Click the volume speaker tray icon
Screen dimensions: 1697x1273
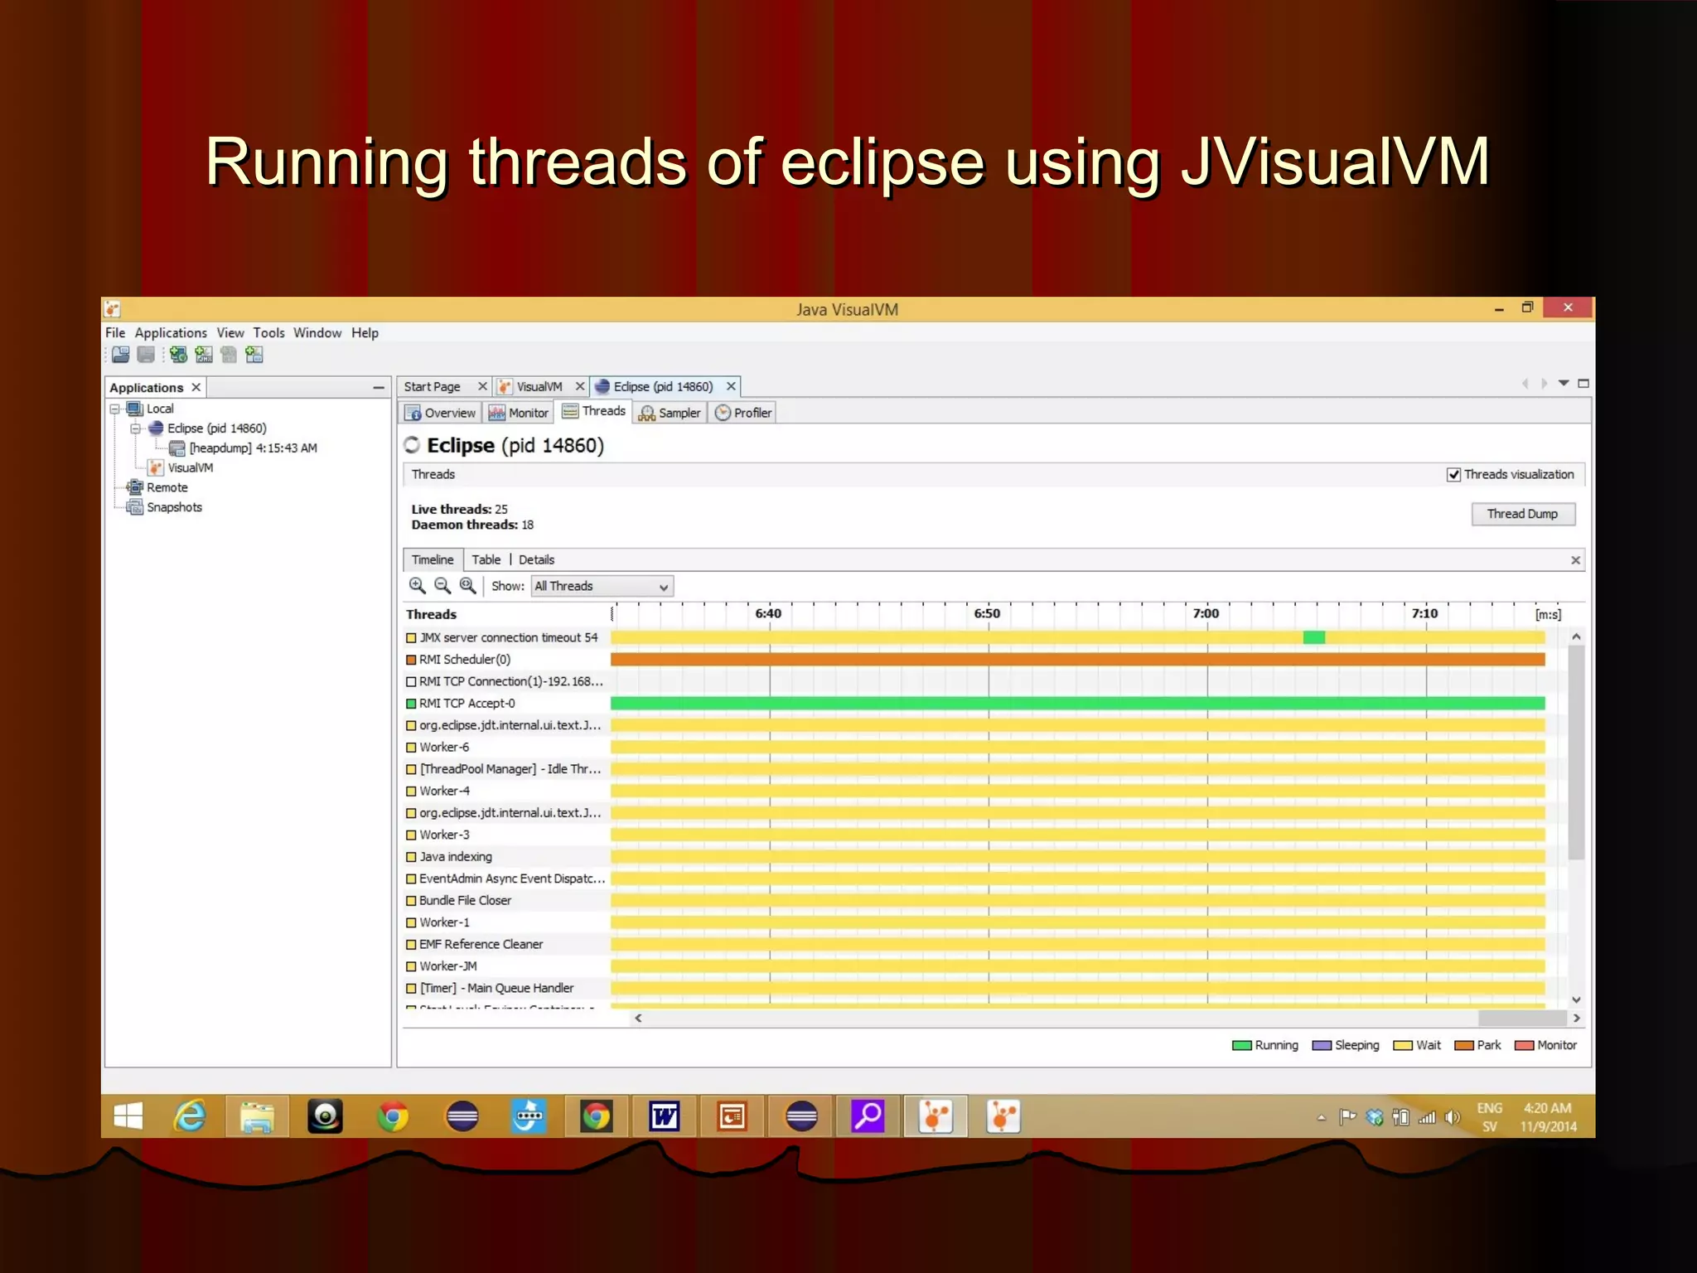click(1452, 1118)
